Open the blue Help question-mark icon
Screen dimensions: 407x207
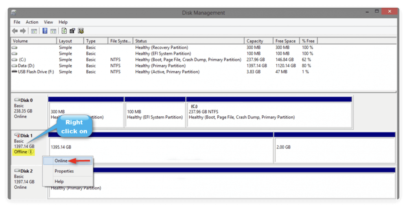pos(45,31)
